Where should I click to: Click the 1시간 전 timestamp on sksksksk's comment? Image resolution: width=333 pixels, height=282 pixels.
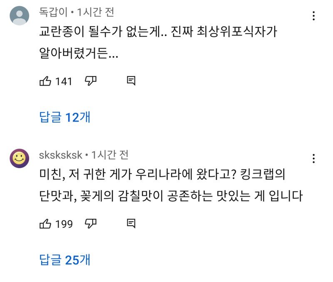click(109, 155)
